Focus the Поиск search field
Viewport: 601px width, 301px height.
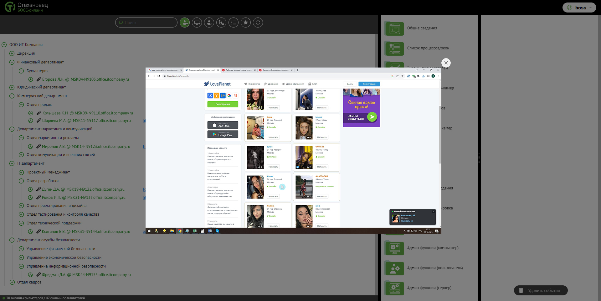click(146, 23)
